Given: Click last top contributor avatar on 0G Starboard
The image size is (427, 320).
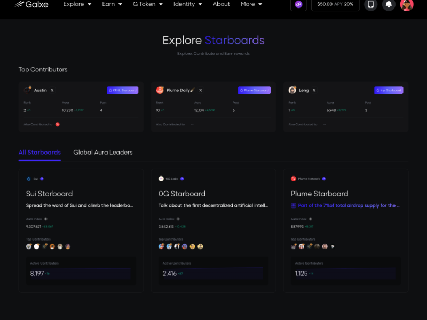Looking at the screenshot, I should click(200, 246).
